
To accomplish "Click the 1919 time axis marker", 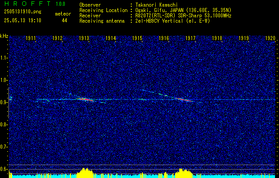I will tap(244, 38).
